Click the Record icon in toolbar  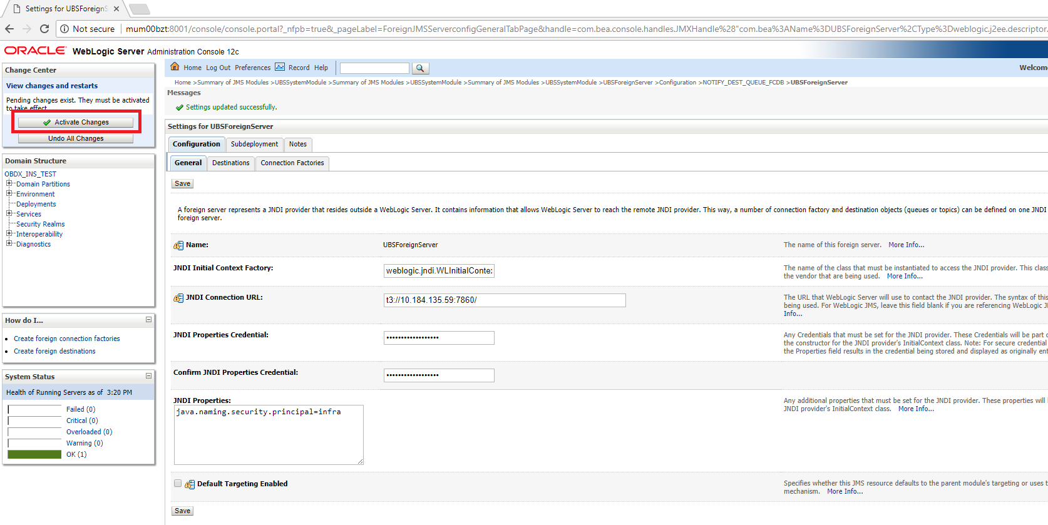coord(280,67)
